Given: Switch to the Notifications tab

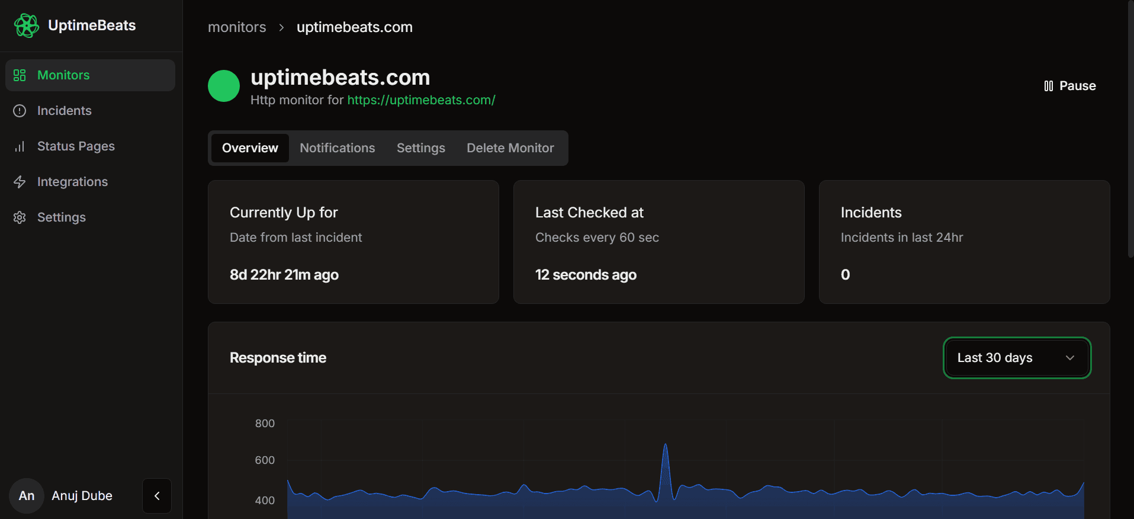Looking at the screenshot, I should (x=337, y=148).
